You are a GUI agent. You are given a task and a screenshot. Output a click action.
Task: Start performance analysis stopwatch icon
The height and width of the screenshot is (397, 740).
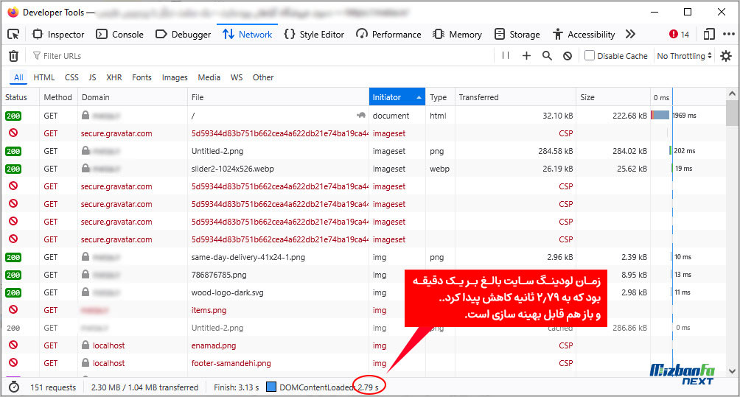pos(14,387)
